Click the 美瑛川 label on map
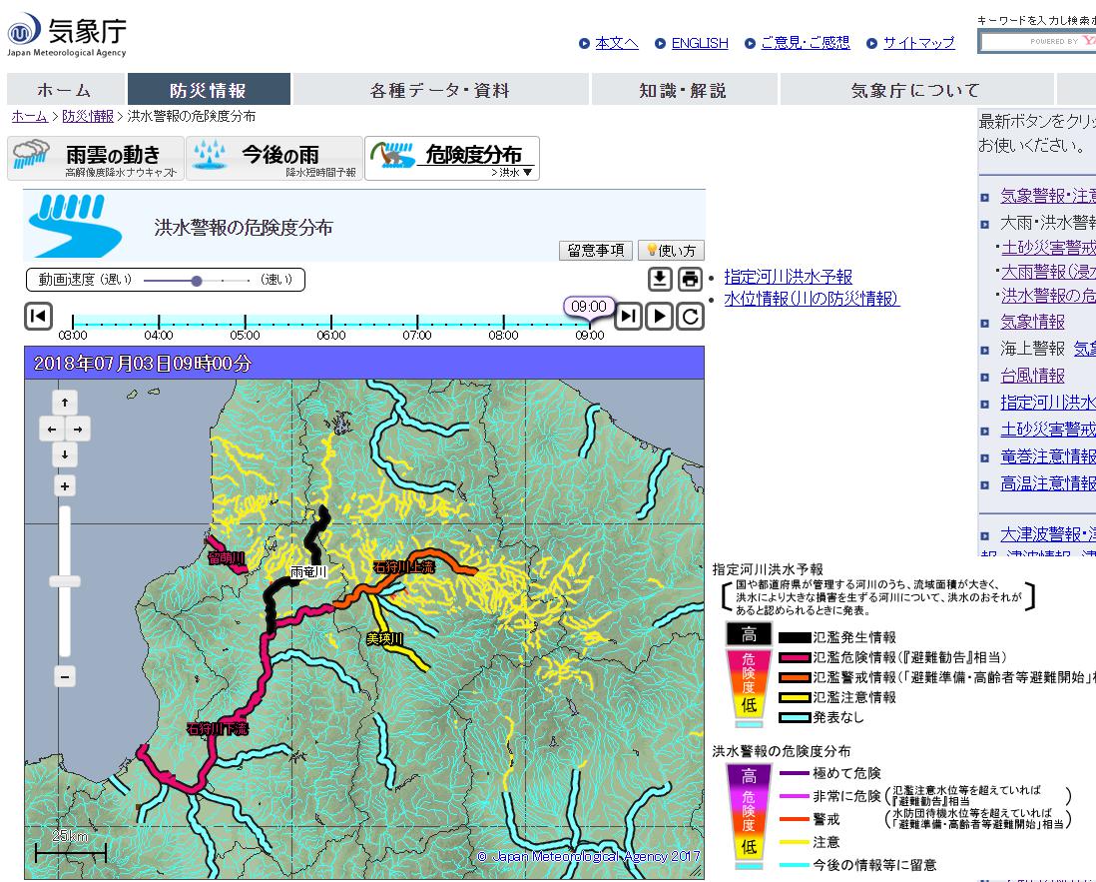This screenshot has height=882, width=1096. (385, 638)
